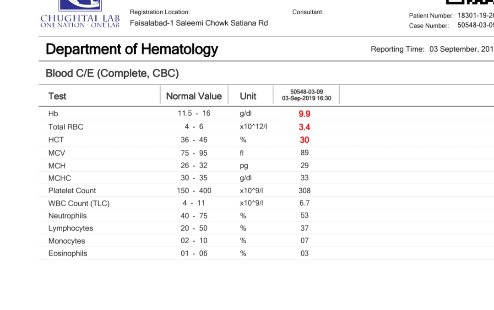Click the Normal Value column header
The width and height of the screenshot is (494, 310).
(x=194, y=96)
